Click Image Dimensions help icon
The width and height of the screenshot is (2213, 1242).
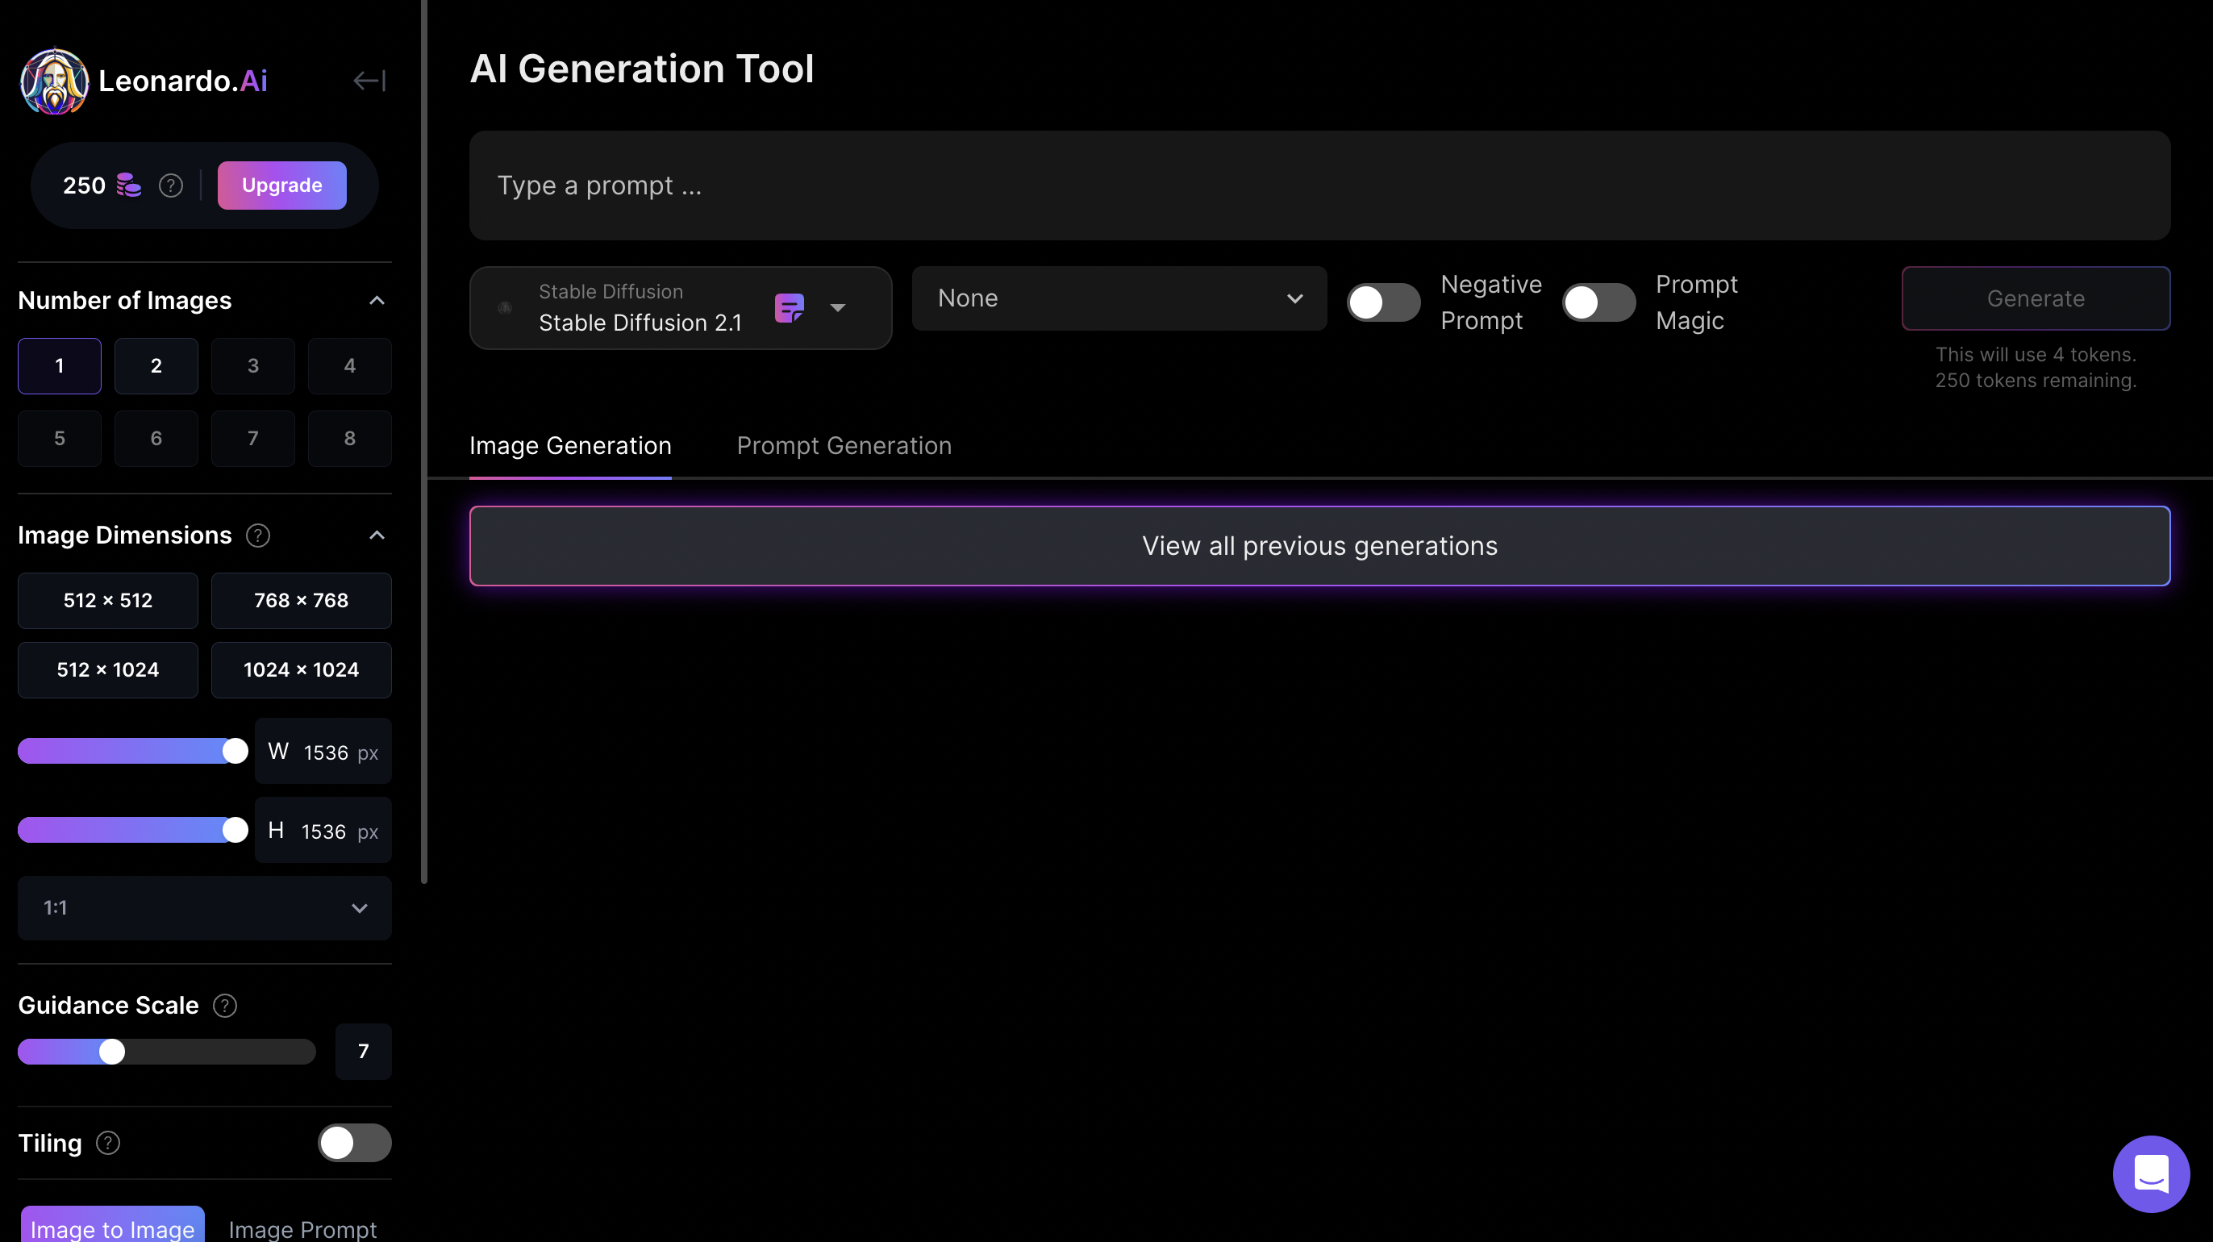point(258,535)
